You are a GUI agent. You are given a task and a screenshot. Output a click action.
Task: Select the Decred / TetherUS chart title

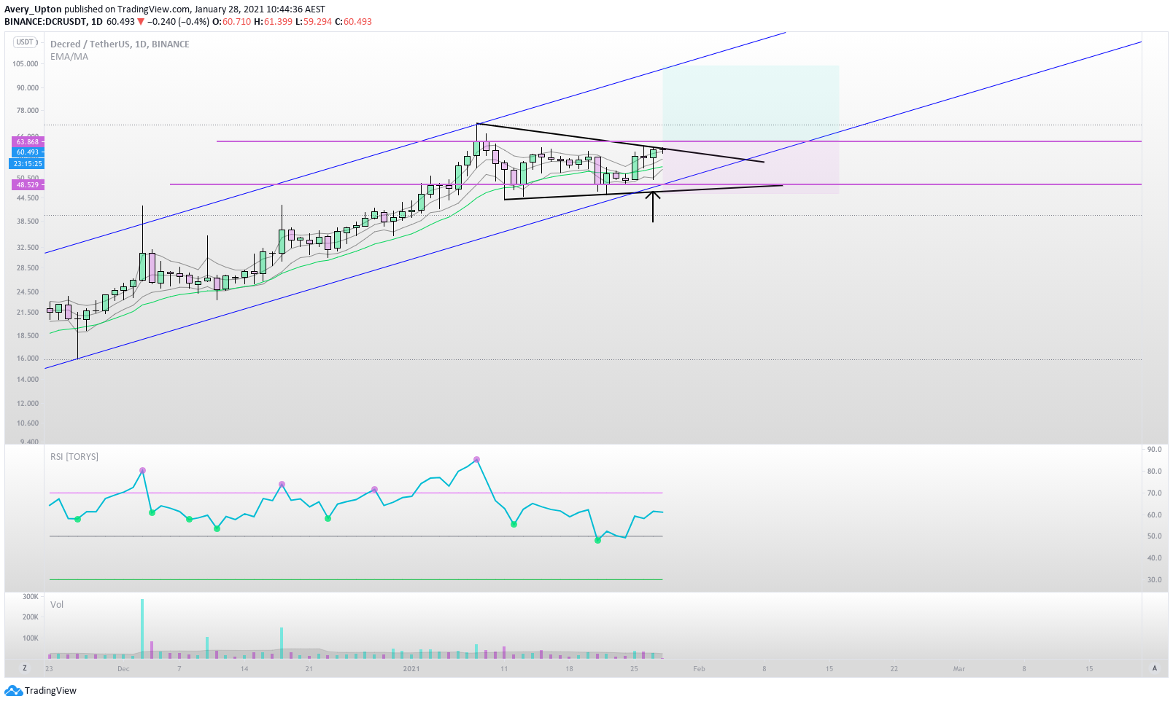120,44
